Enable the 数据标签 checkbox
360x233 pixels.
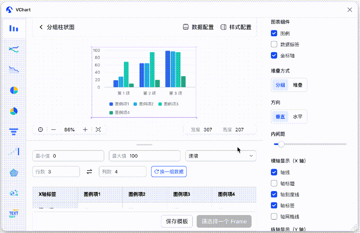click(x=274, y=44)
